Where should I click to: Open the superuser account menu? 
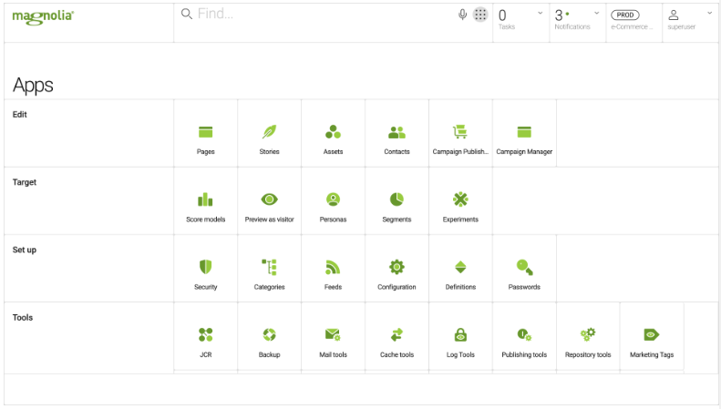[690, 20]
